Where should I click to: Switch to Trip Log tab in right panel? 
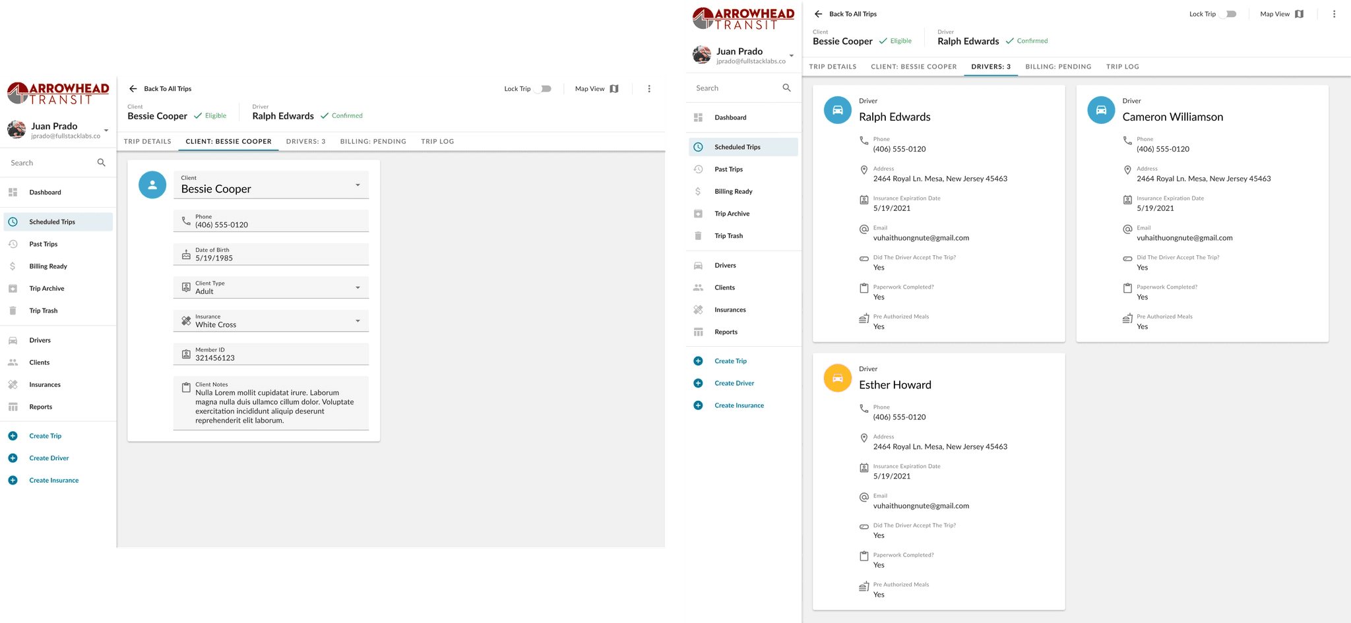pyautogui.click(x=1123, y=67)
